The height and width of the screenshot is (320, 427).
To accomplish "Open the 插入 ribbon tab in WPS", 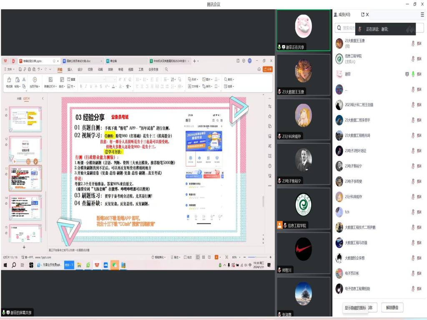I will (x=70, y=70).
